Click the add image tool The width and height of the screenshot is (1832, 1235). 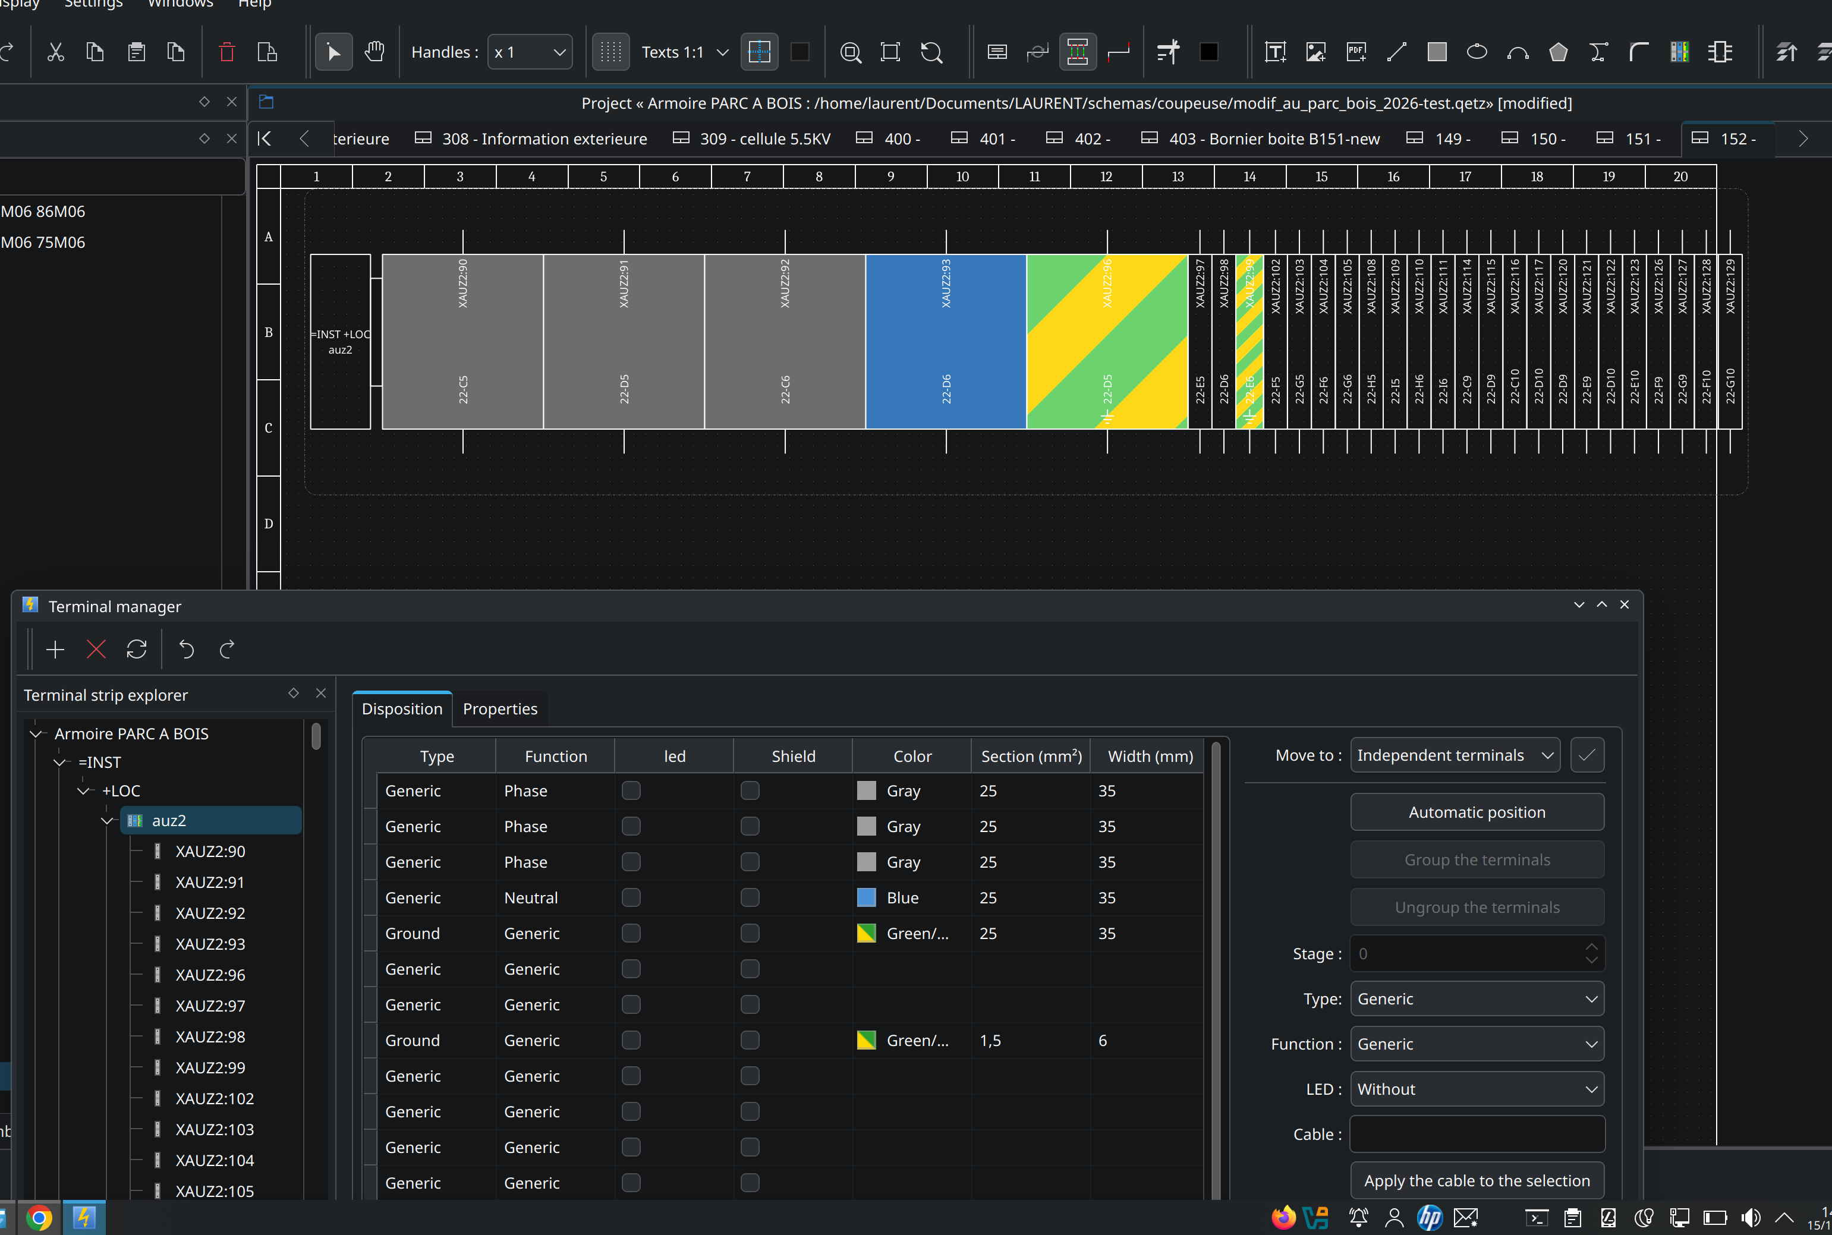click(1315, 52)
